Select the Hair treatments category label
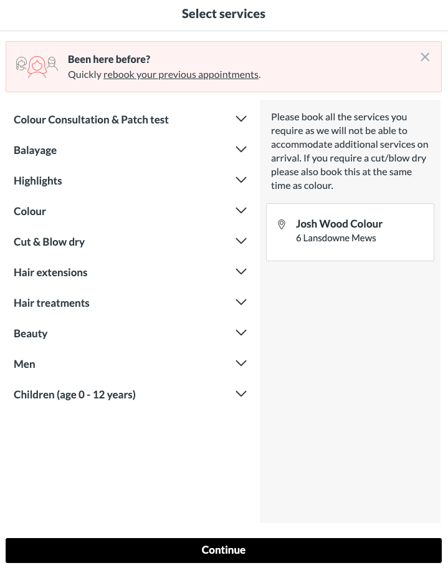Viewport: 448px width, 568px height. pyautogui.click(x=52, y=303)
